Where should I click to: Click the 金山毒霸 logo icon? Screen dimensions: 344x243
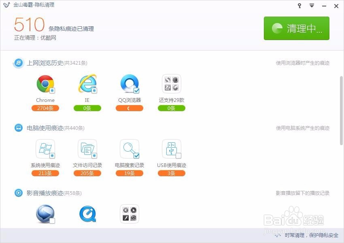[x=6, y=5]
